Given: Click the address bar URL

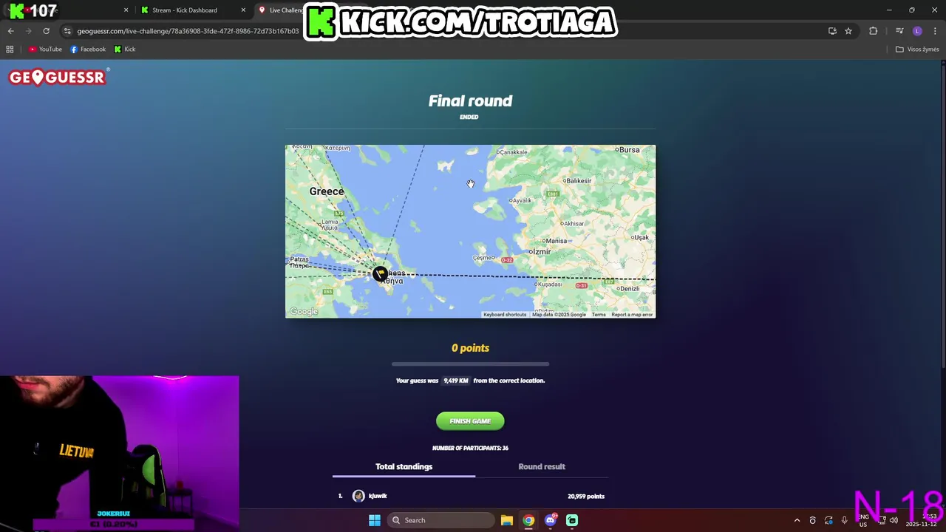Looking at the screenshot, I should 188,31.
